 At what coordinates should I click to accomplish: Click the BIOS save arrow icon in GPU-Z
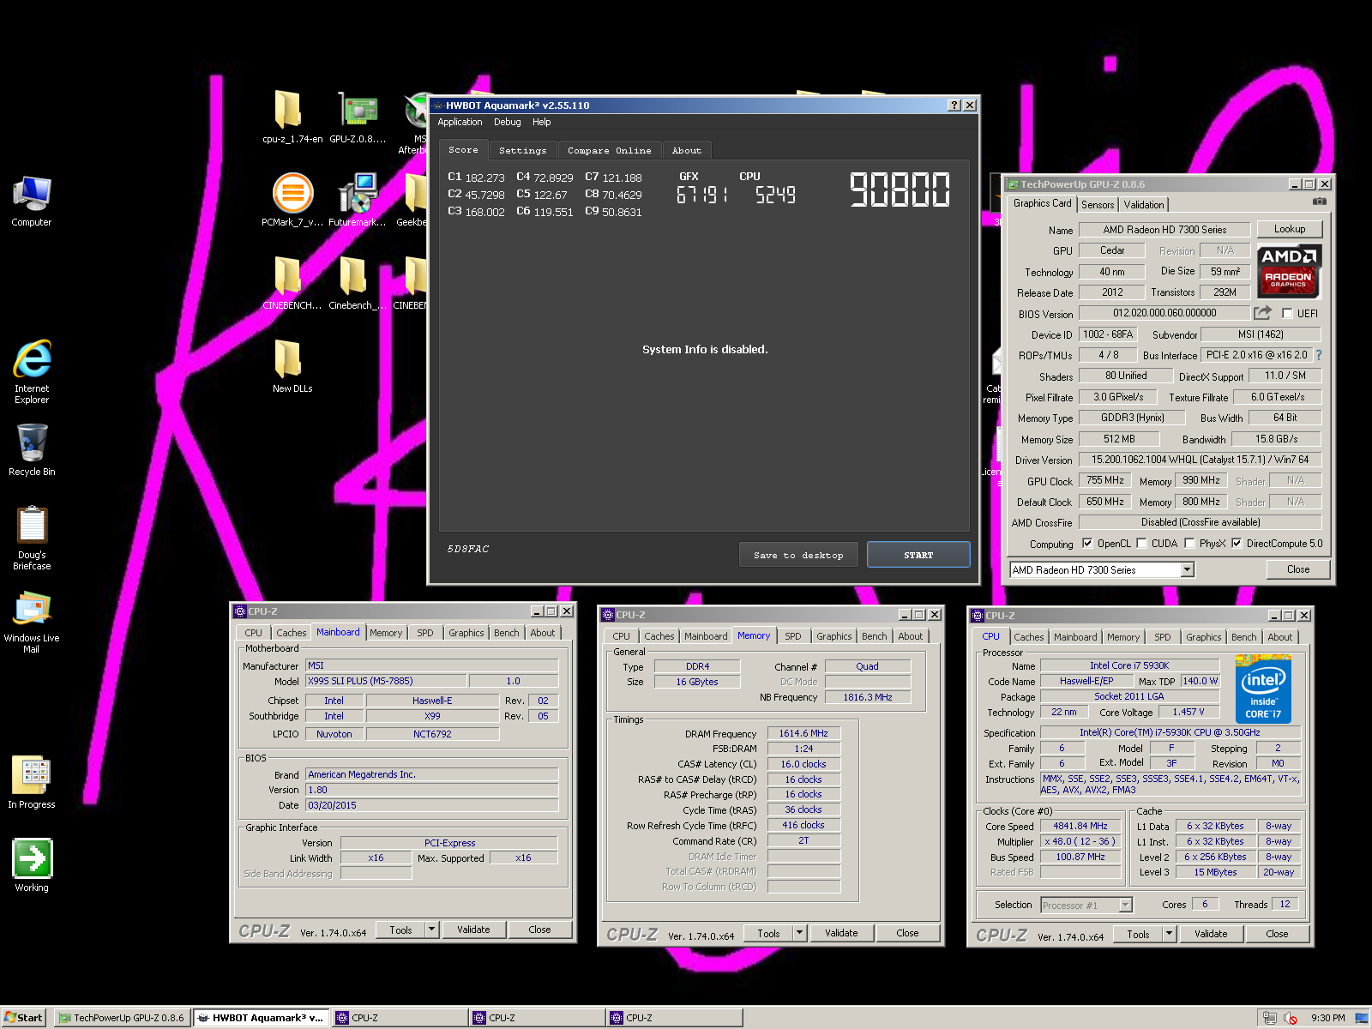1262,313
